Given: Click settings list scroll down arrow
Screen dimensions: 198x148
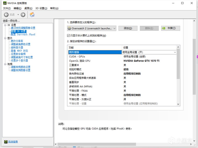Looking at the screenshot, I should [178, 104].
